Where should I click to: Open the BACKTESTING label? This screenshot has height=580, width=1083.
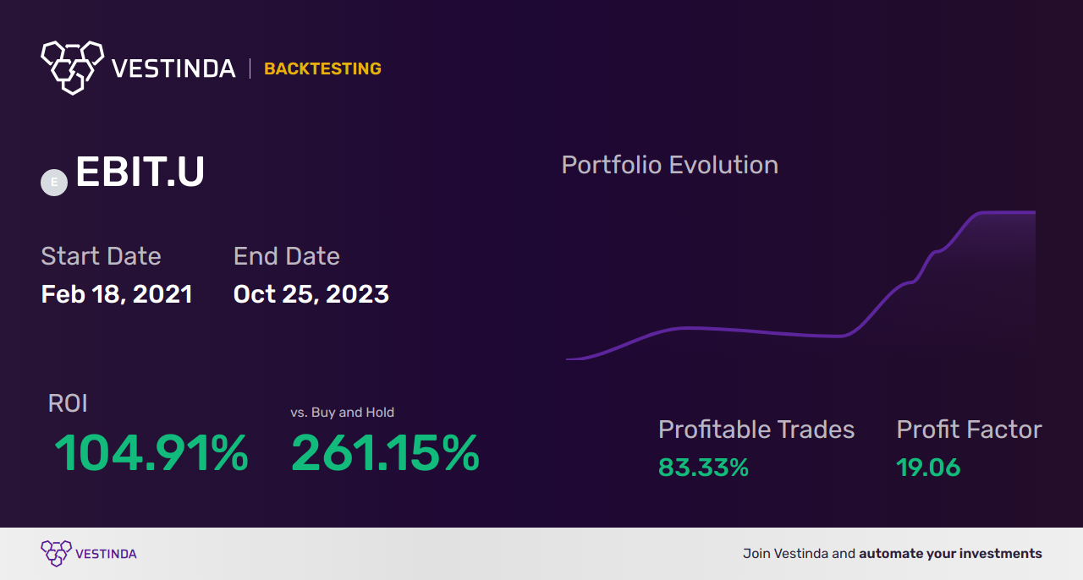(322, 69)
